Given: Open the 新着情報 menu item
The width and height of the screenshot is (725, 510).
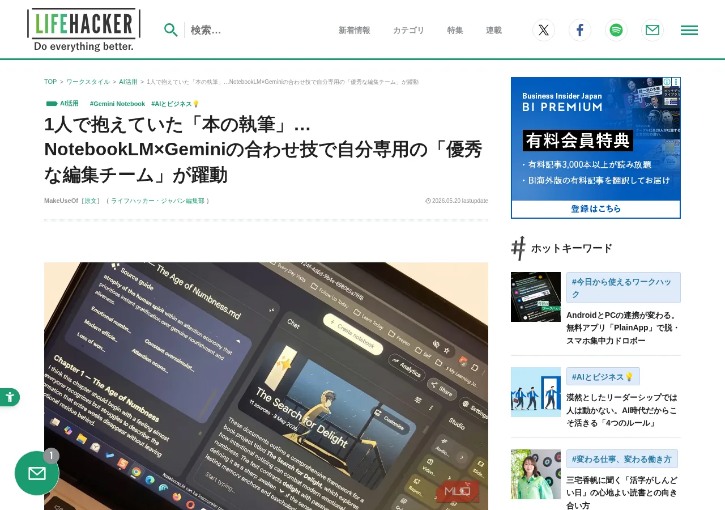Looking at the screenshot, I should (355, 30).
